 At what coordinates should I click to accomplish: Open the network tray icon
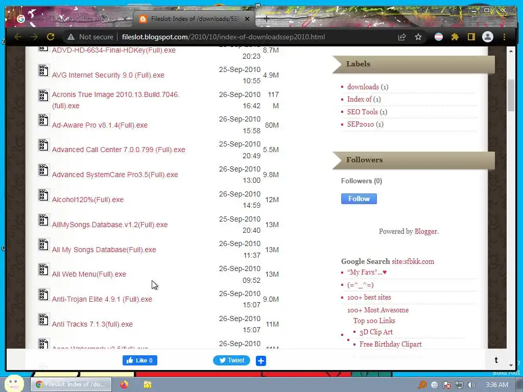(459, 385)
